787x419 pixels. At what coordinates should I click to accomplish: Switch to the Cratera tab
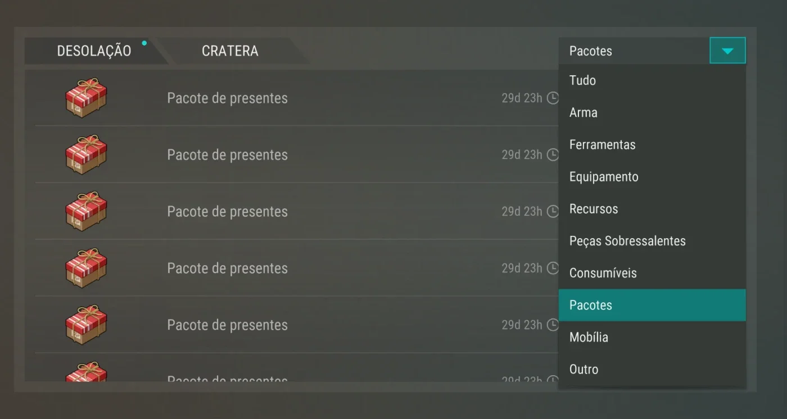[230, 51]
